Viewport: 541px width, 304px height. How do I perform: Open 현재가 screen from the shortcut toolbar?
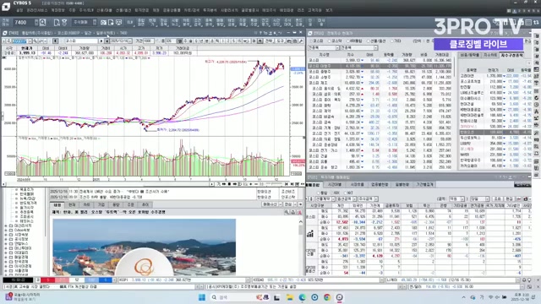(x=152, y=23)
